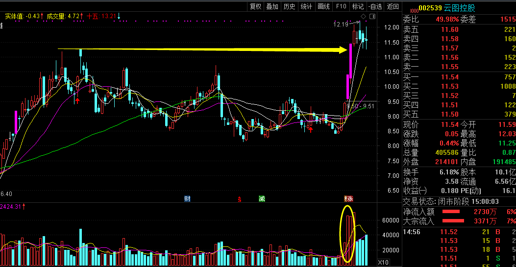Viewport: 516px width, 267px height.
Task: Click the 财 financial event marker
Action: click(187, 199)
